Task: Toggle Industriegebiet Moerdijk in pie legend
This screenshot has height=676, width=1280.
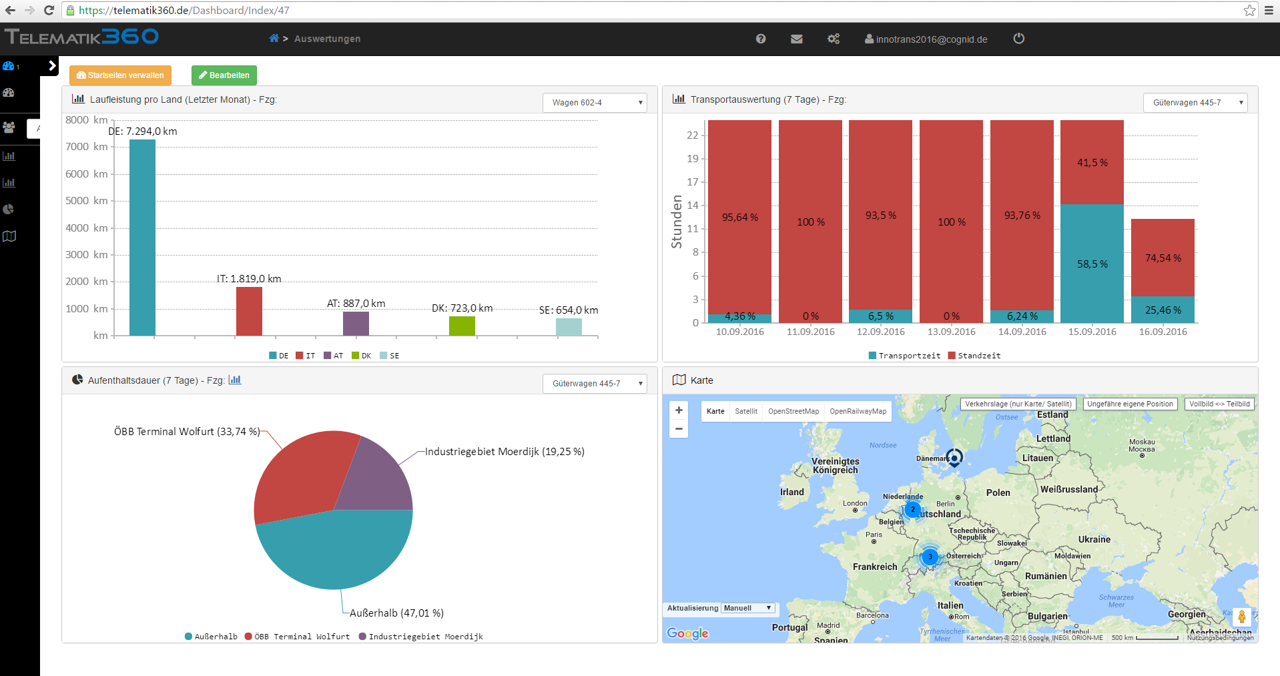Action: pos(420,637)
